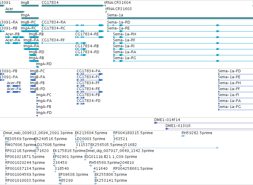The height and width of the screenshot is (185, 253).
Task: Click the CG17834-RE transcript label
Action: 87,34
